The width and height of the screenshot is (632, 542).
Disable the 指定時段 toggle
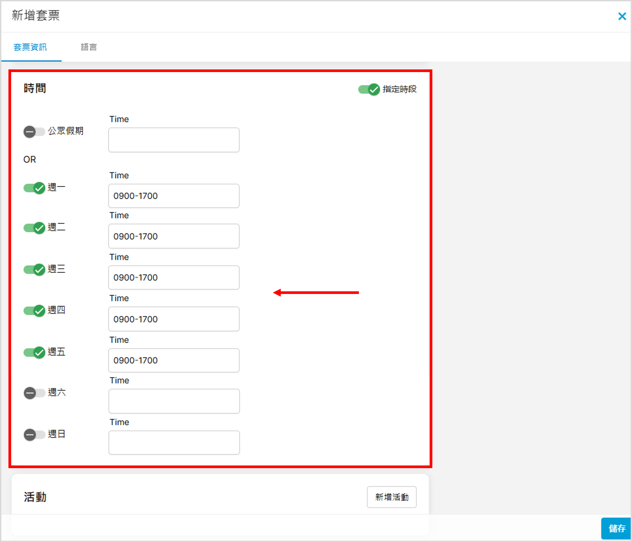pyautogui.click(x=369, y=89)
